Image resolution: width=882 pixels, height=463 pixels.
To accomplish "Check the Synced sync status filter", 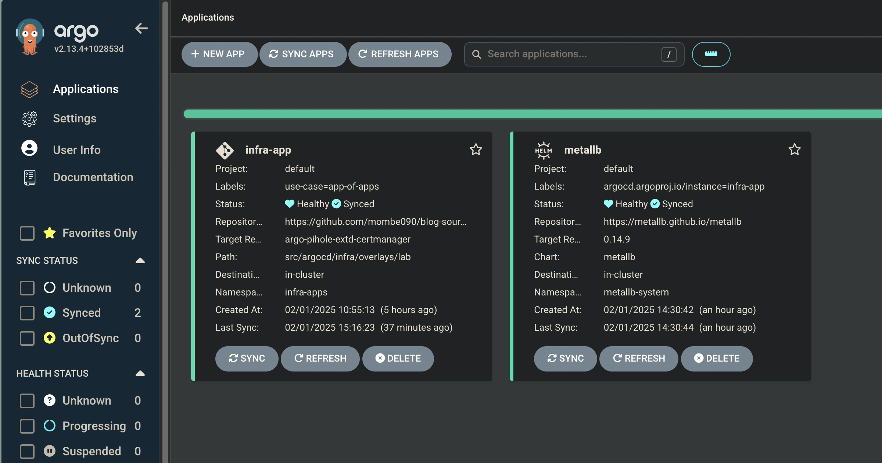I will (x=27, y=313).
